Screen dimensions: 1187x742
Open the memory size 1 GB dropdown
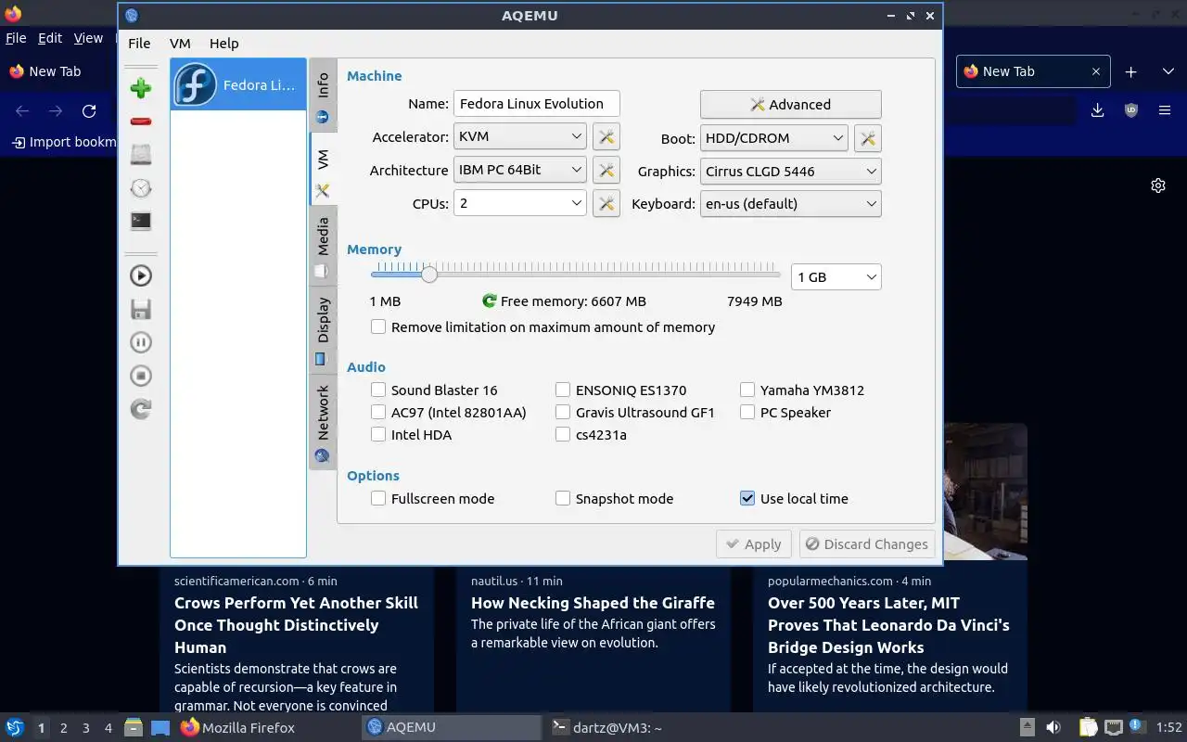[x=836, y=276]
